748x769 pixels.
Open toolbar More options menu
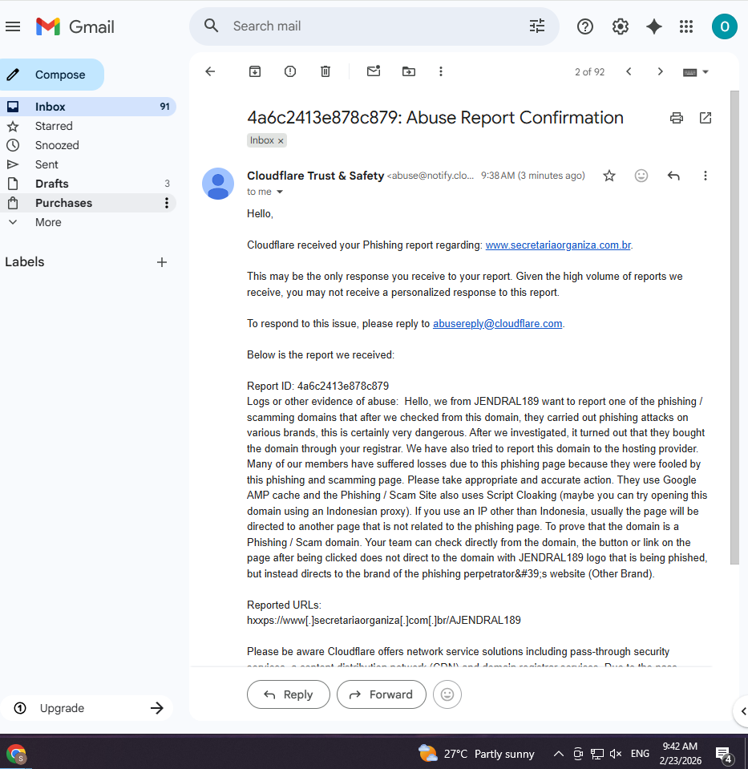440,71
